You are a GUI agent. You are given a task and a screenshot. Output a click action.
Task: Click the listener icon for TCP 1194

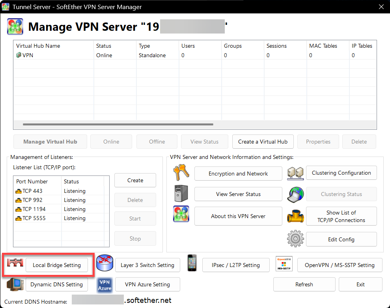pos(19,209)
